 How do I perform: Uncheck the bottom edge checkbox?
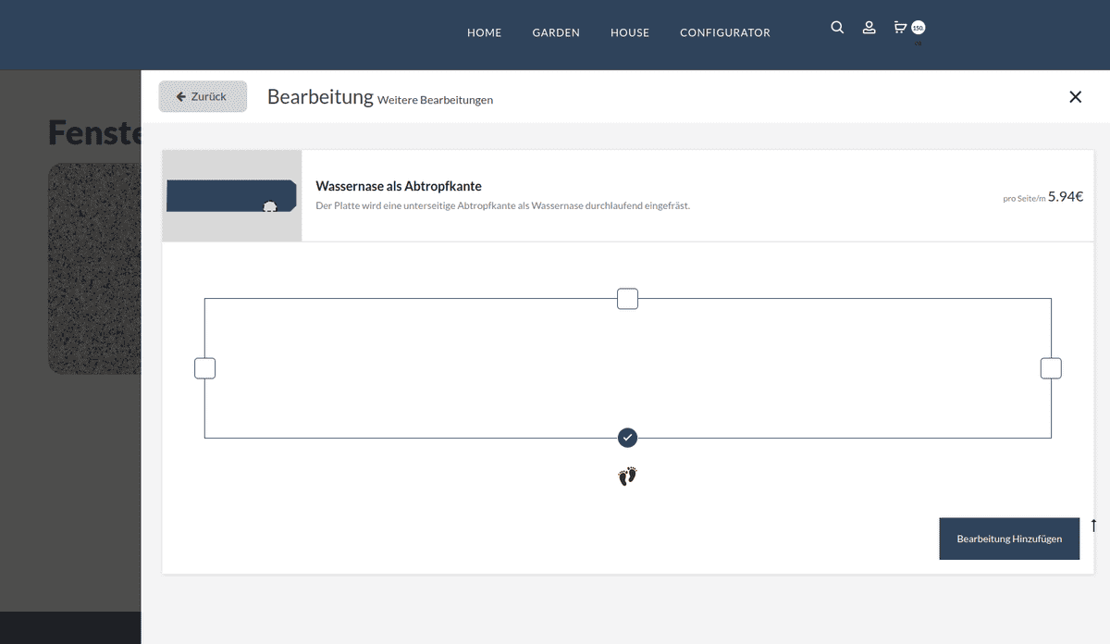click(627, 438)
